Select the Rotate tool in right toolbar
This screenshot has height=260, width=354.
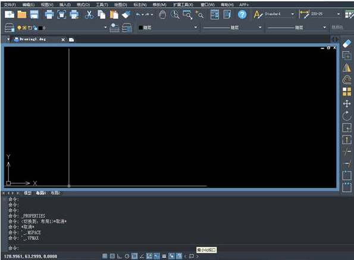347,116
